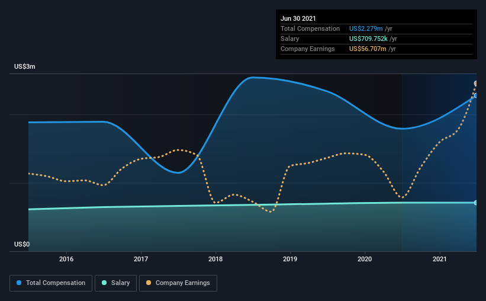Screen dimensions: 486x301
Task: Select the 2017 x-axis label
Action: coord(141,259)
